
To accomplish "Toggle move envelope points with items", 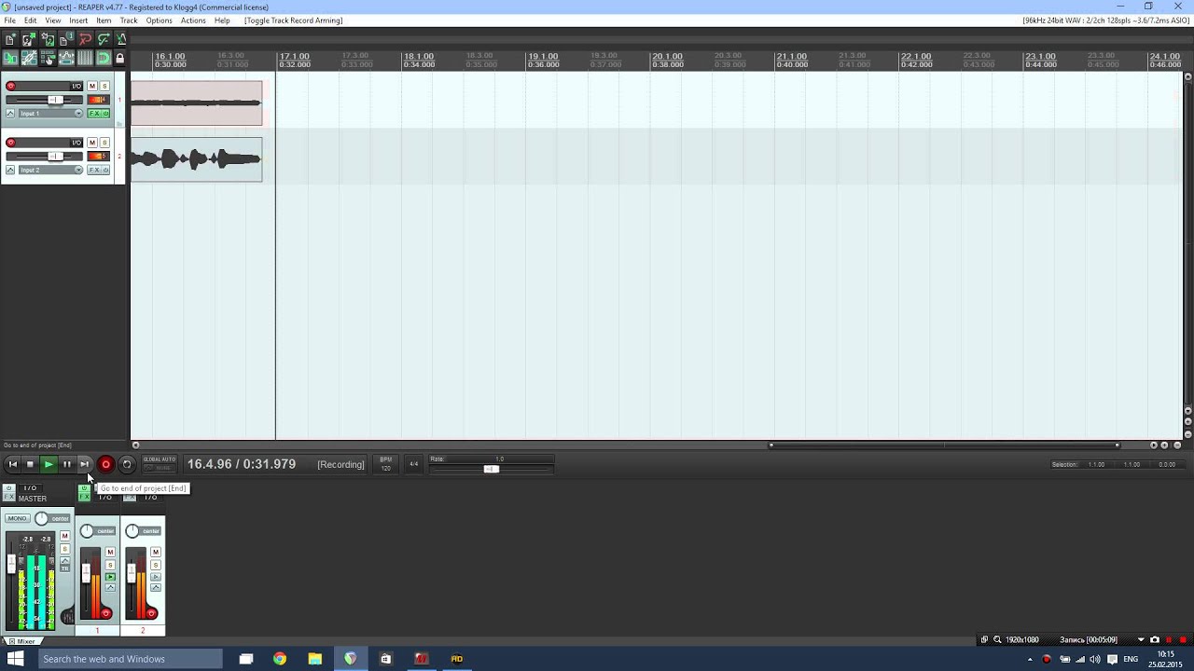I will (x=66, y=58).
